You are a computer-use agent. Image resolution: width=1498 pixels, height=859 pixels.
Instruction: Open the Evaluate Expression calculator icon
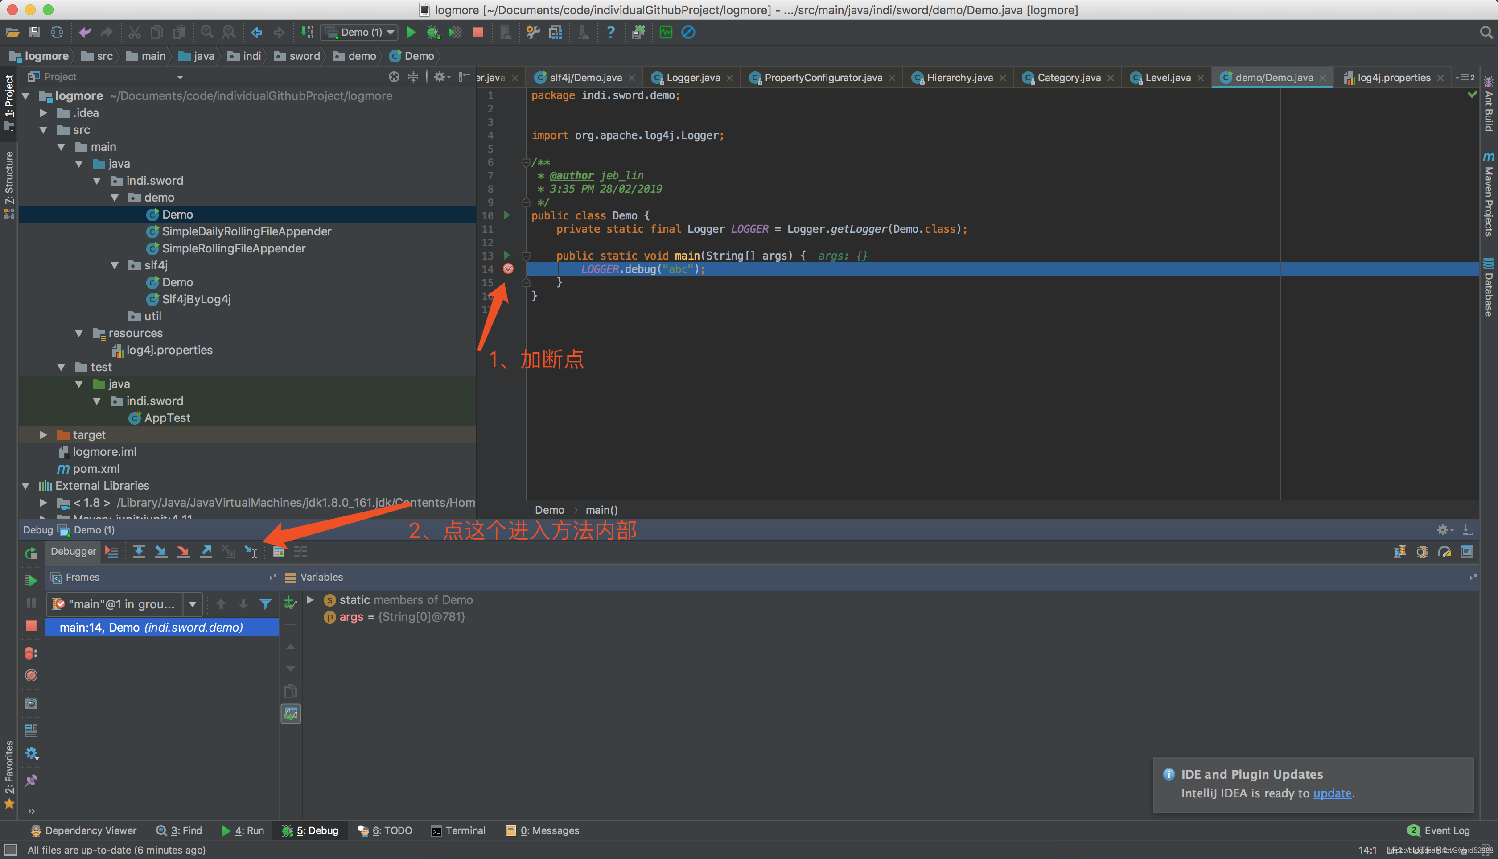click(278, 552)
